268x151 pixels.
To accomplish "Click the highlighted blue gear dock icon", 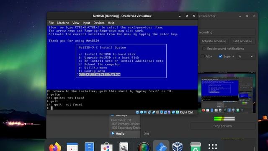I will click(161, 146).
